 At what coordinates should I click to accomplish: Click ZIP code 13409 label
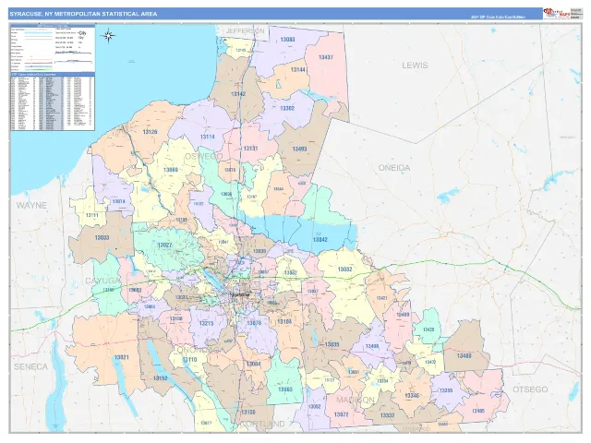tap(403, 314)
